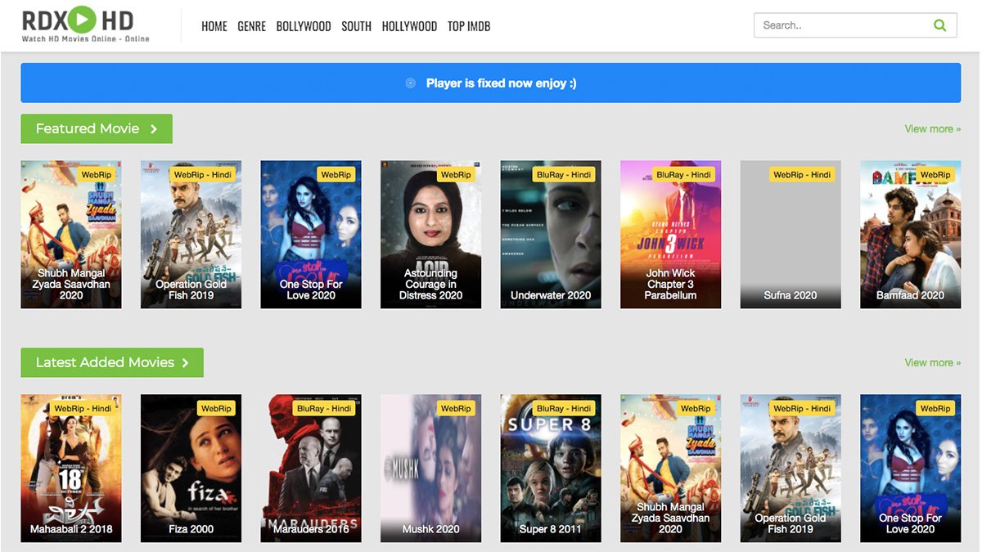Click the RDX HD site logo
Viewport: 982px width, 552px height.
coord(86,25)
